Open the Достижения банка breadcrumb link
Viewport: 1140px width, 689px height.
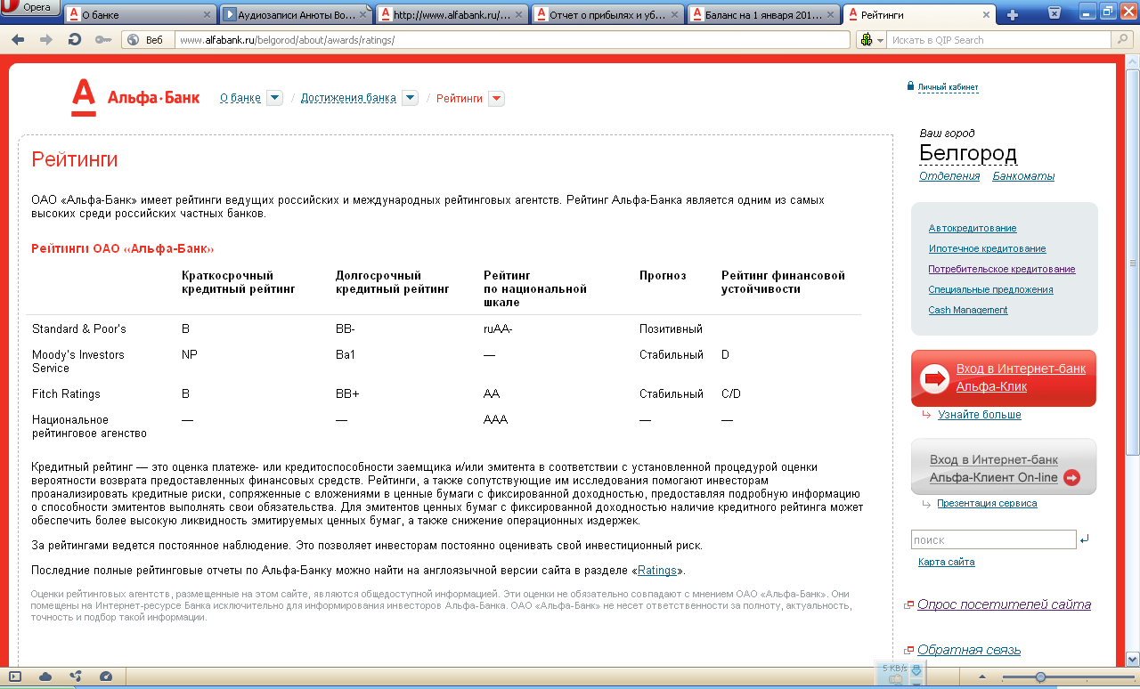(x=348, y=98)
